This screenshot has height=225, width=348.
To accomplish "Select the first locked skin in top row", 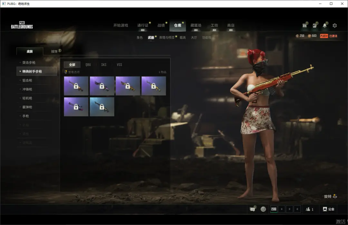I will coord(76,86).
